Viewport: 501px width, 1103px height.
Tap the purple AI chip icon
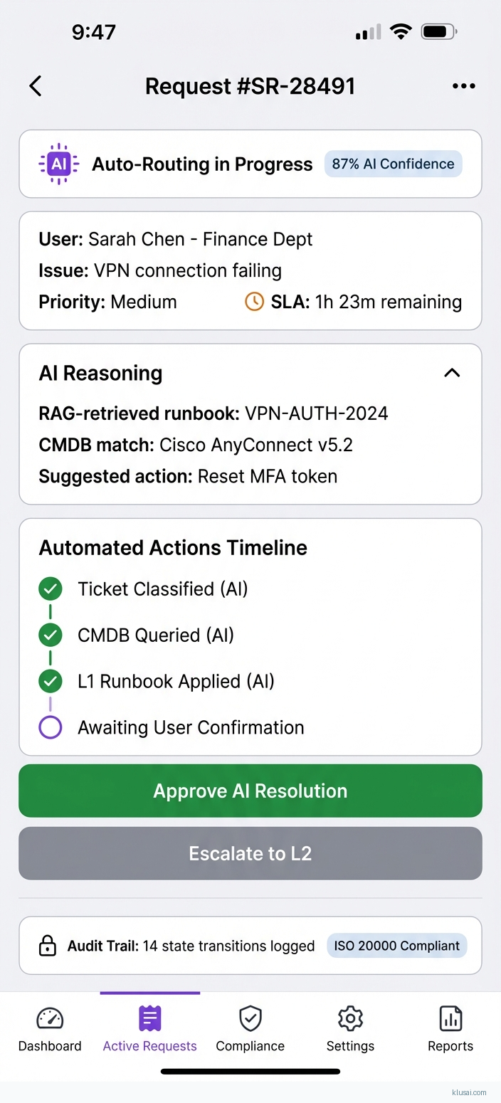pos(59,164)
